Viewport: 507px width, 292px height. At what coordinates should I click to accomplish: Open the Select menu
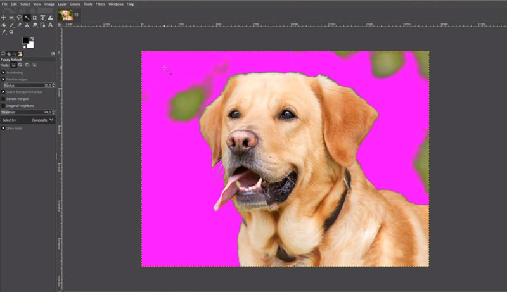pos(25,4)
